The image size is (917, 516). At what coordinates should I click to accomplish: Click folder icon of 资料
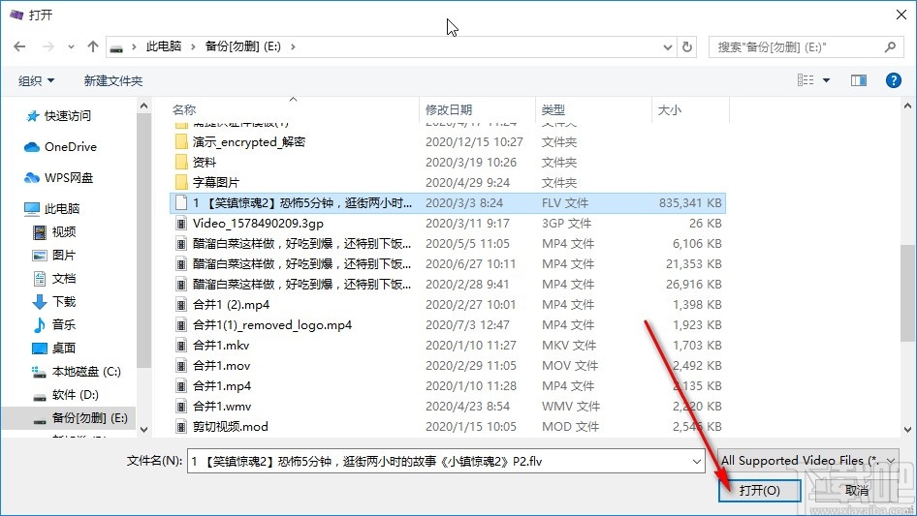tap(182, 163)
